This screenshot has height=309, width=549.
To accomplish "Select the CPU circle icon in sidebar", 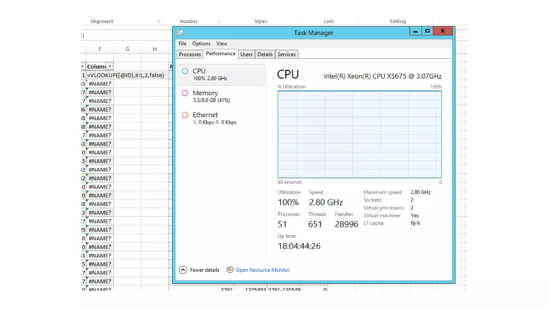I will pyautogui.click(x=185, y=71).
